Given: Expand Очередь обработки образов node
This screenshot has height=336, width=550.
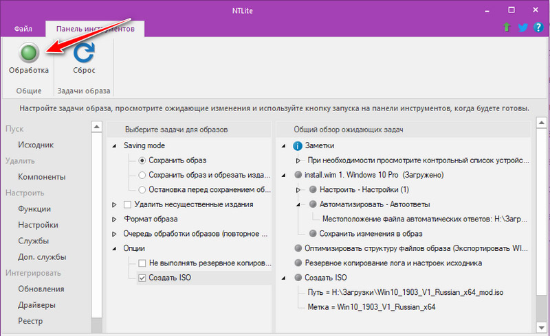Looking at the screenshot, I should tap(114, 234).
